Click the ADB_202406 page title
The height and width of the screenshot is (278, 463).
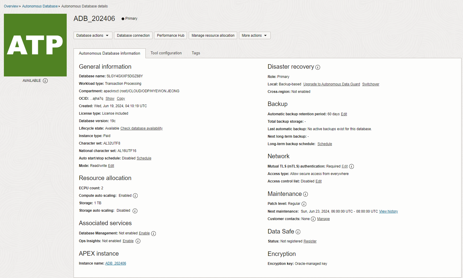tap(94, 19)
